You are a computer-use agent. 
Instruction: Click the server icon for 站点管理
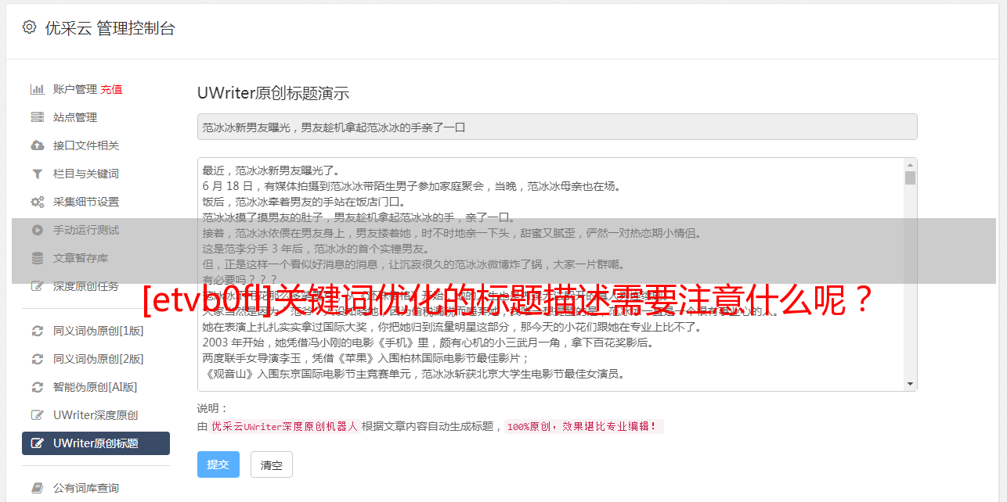point(37,117)
